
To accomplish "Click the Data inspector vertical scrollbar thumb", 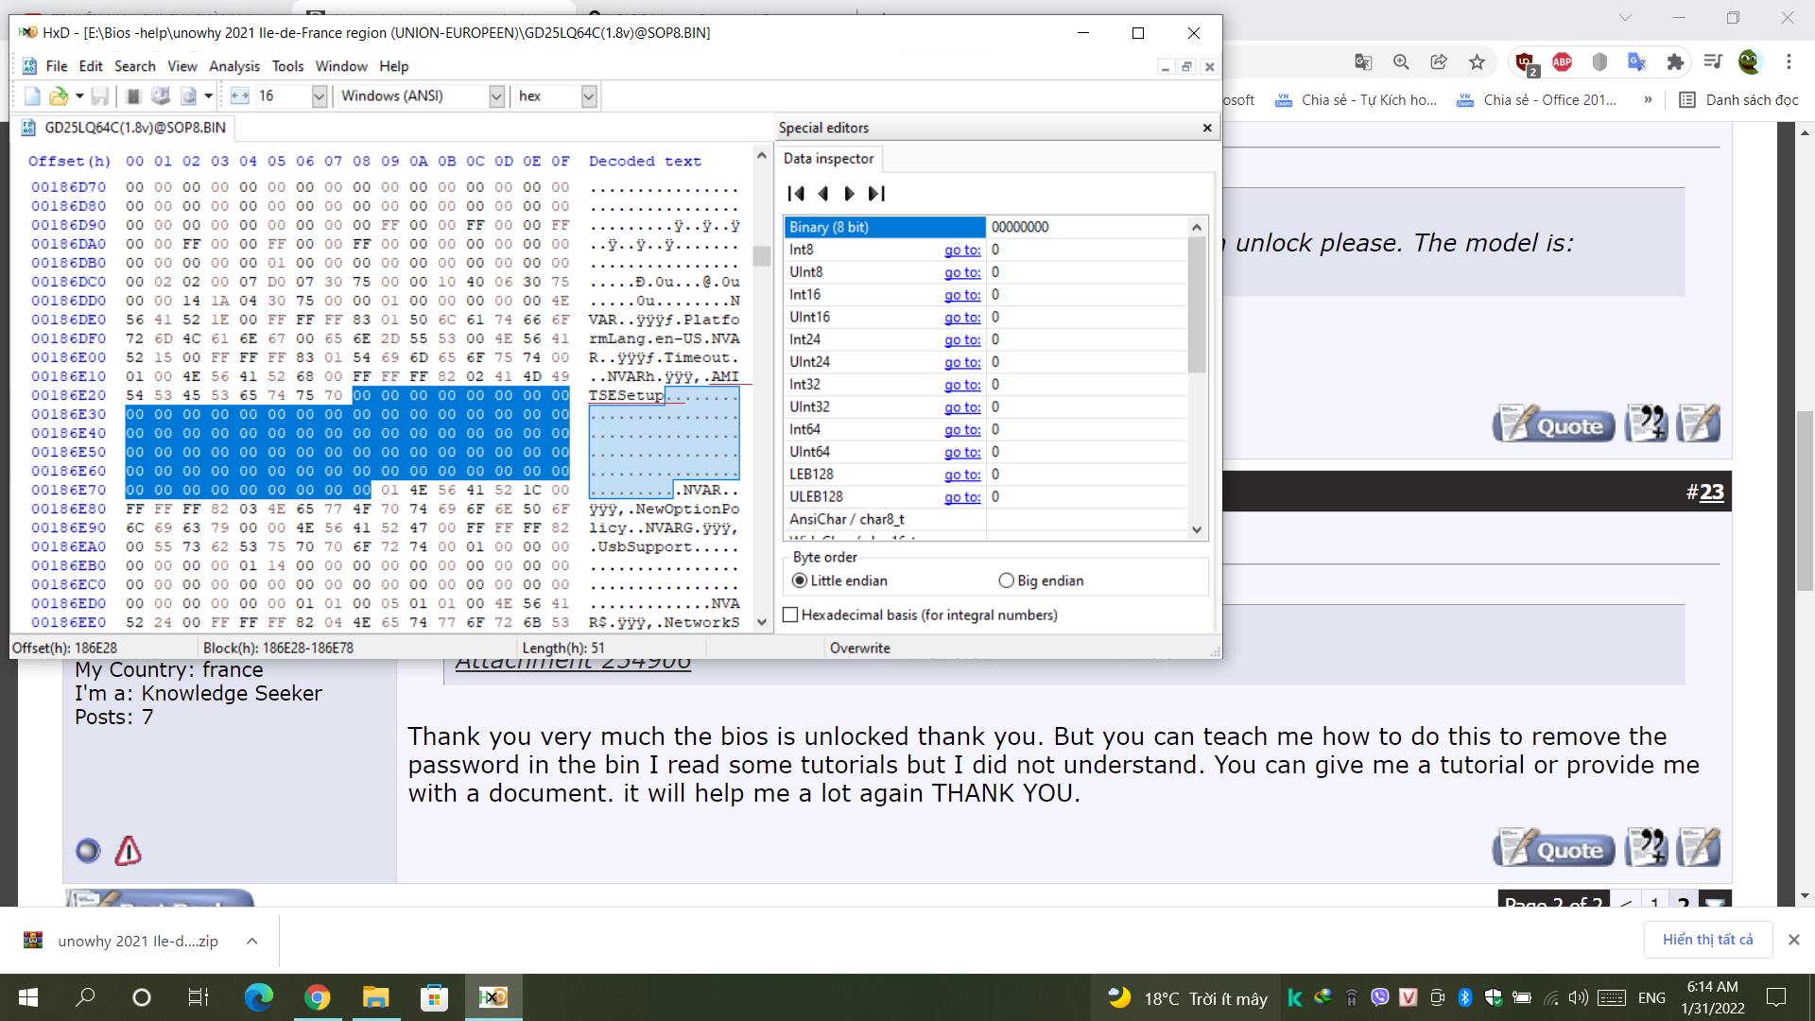I will click(1197, 303).
